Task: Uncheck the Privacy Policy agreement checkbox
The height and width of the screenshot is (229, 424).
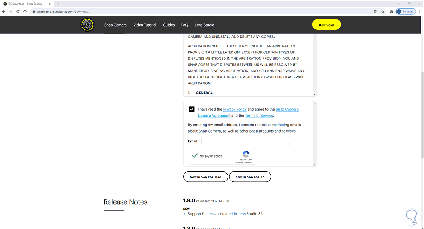Action: point(192,109)
